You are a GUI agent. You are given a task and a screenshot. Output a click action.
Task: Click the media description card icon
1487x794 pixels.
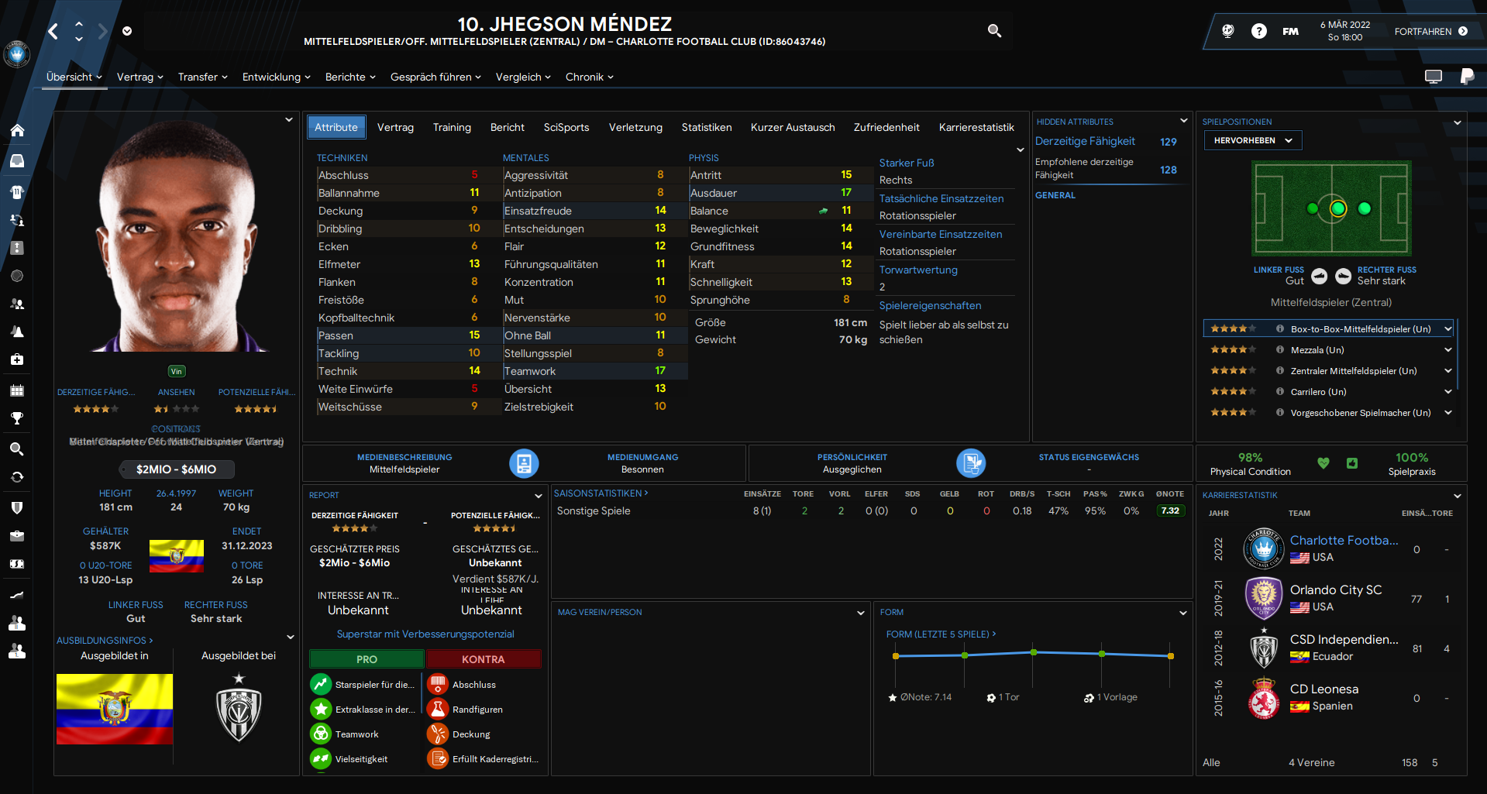click(524, 463)
